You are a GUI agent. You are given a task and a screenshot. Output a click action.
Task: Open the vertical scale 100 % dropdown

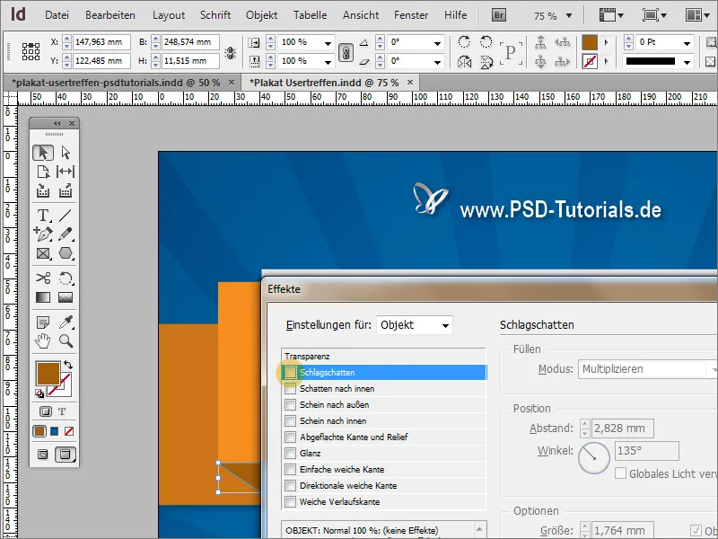coord(328,62)
